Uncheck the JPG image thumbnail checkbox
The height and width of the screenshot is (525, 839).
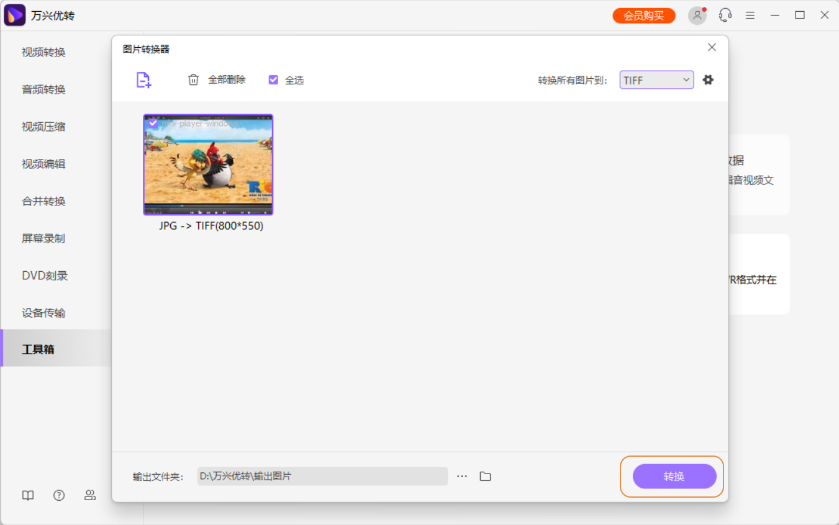[153, 123]
